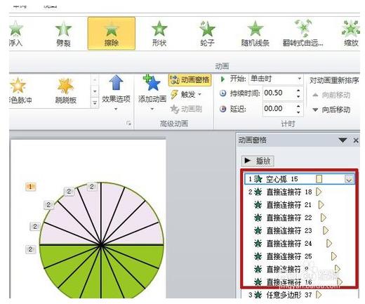Click the star icon of 任意多边形 37
This screenshot has width=365, height=304.
pyautogui.click(x=258, y=295)
